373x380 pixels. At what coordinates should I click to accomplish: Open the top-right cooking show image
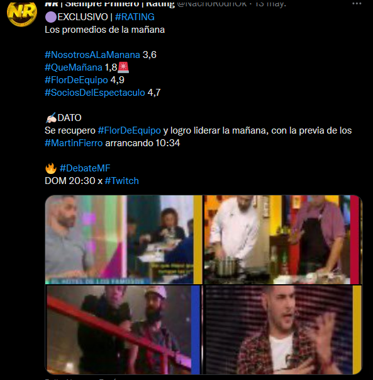[x=283, y=239]
